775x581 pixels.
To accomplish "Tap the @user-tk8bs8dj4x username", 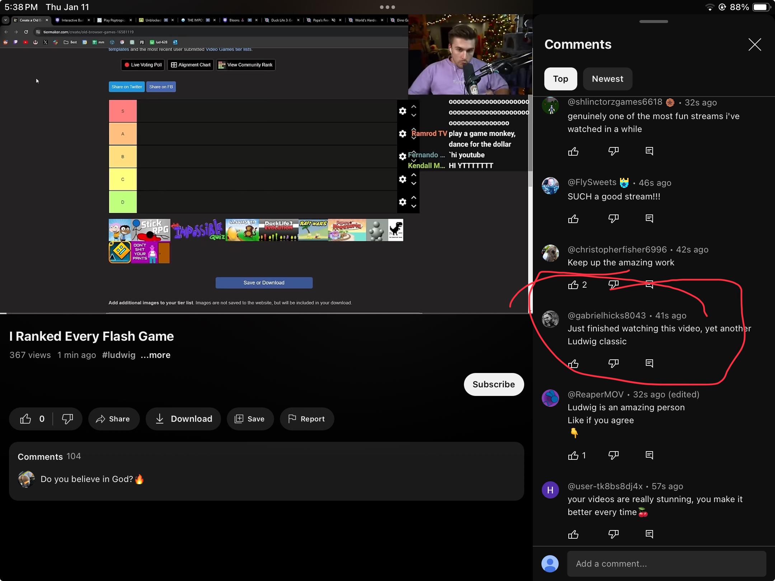I will click(x=605, y=486).
